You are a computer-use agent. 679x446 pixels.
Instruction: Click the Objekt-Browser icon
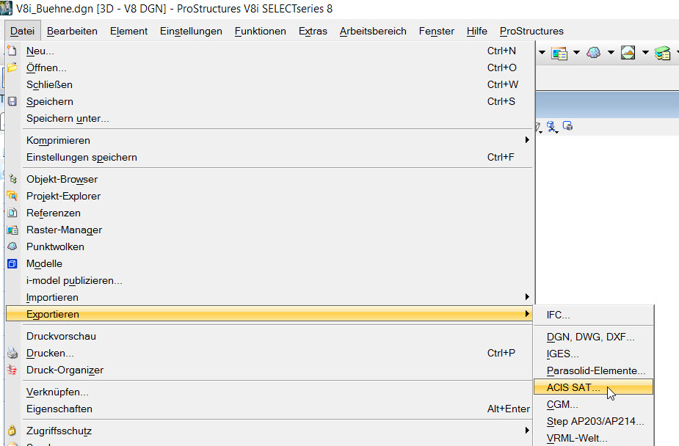click(x=12, y=179)
